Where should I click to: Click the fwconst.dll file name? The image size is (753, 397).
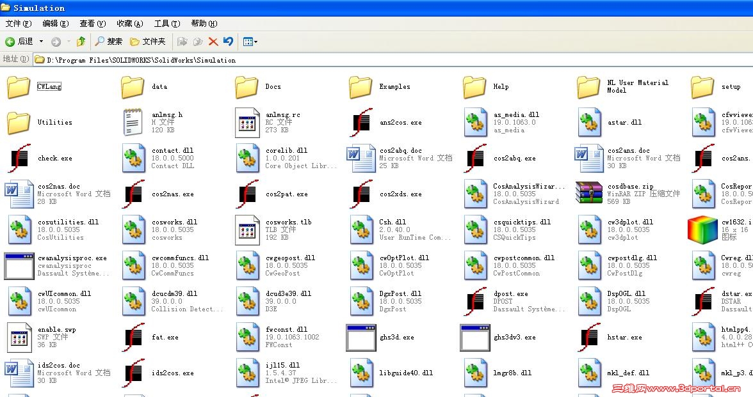coord(286,329)
